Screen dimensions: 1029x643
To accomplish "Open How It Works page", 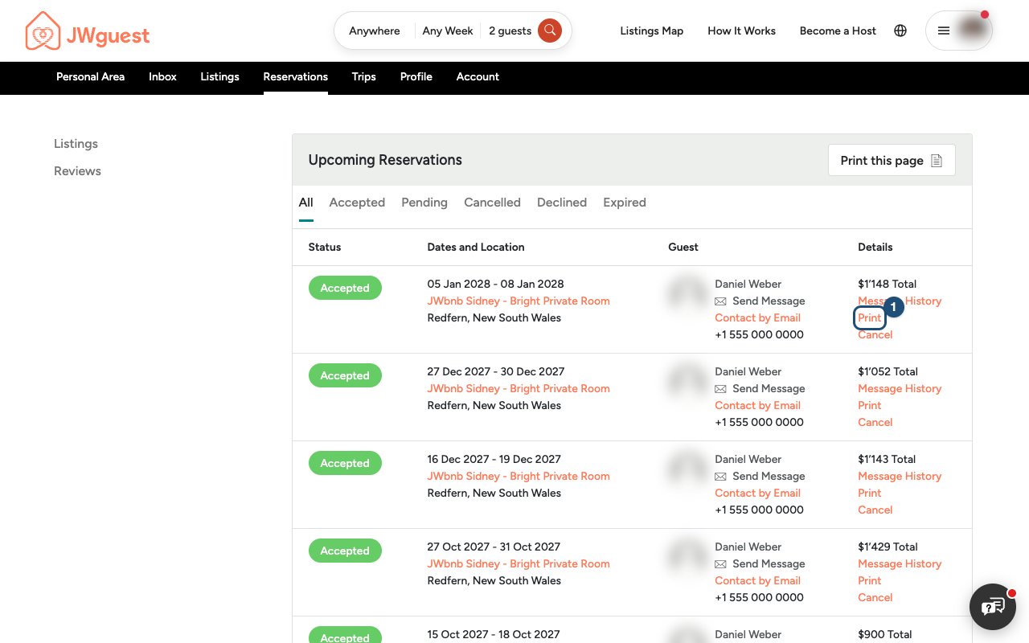I will click(x=741, y=31).
